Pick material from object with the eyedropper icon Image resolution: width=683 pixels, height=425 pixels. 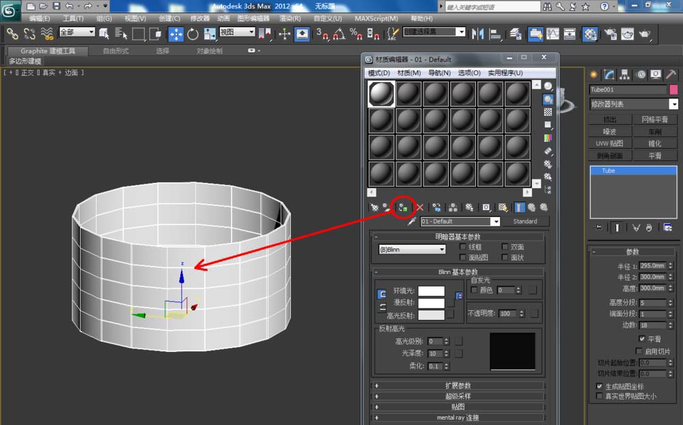(x=413, y=220)
